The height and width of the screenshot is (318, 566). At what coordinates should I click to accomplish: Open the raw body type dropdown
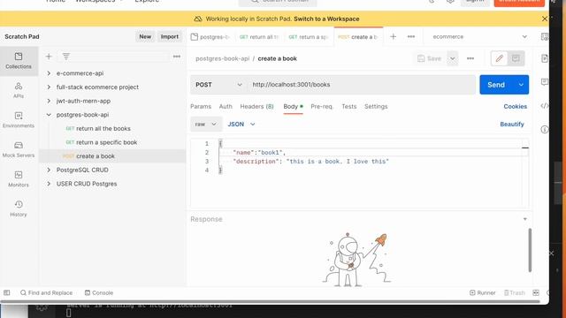[206, 124]
